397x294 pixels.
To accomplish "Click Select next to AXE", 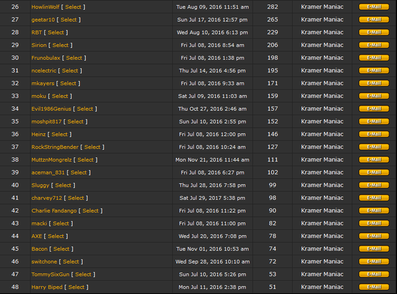I will pos(56,236).
